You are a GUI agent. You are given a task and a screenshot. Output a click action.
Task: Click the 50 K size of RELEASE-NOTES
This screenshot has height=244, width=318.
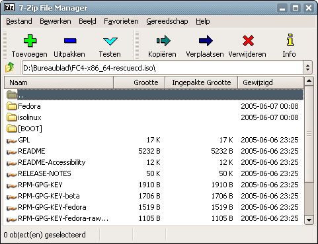tap(153, 173)
